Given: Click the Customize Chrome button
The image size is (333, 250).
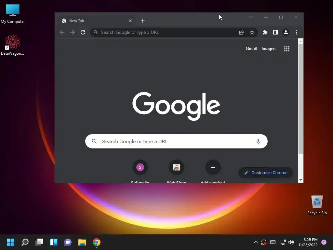Looking at the screenshot, I should click(x=266, y=173).
